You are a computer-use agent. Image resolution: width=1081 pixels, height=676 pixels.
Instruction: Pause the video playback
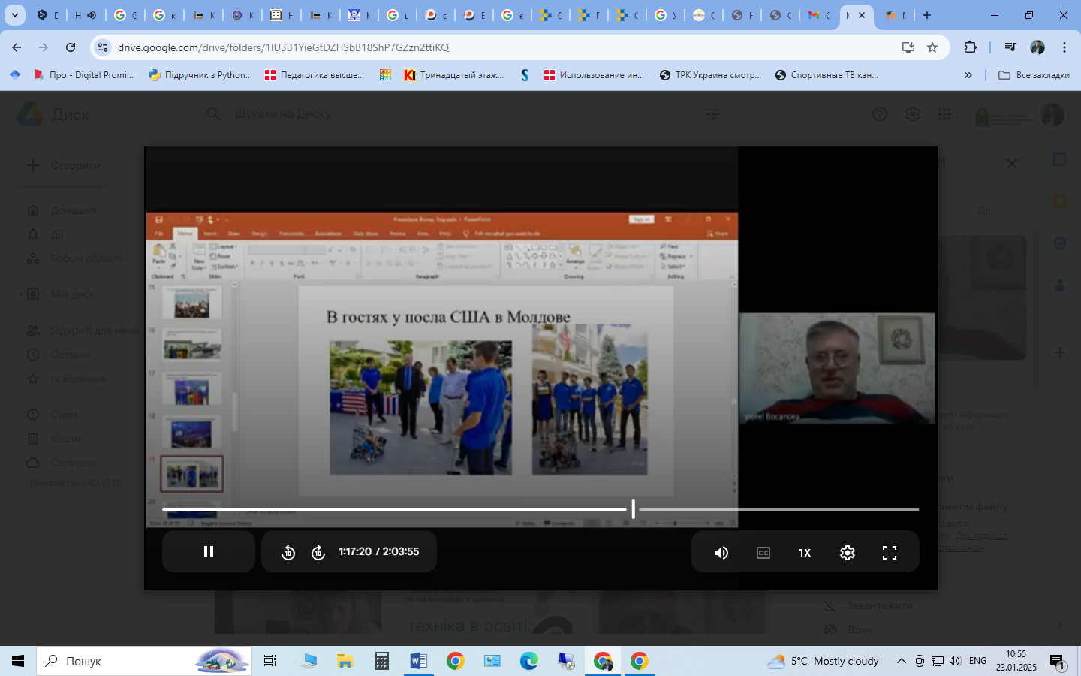[209, 551]
